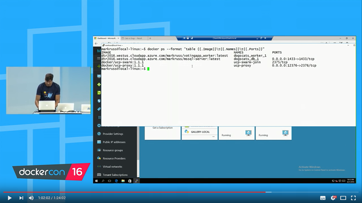This screenshot has height=203, width=362.
Task: Click the green plus New icon in sidebar
Action: pyautogui.click(x=99, y=66)
